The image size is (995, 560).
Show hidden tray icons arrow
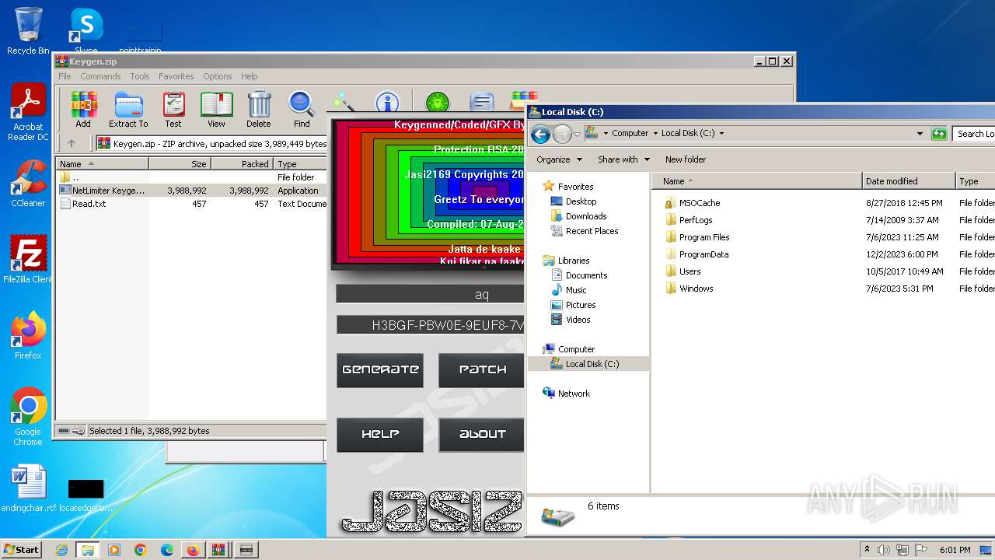coord(867,549)
